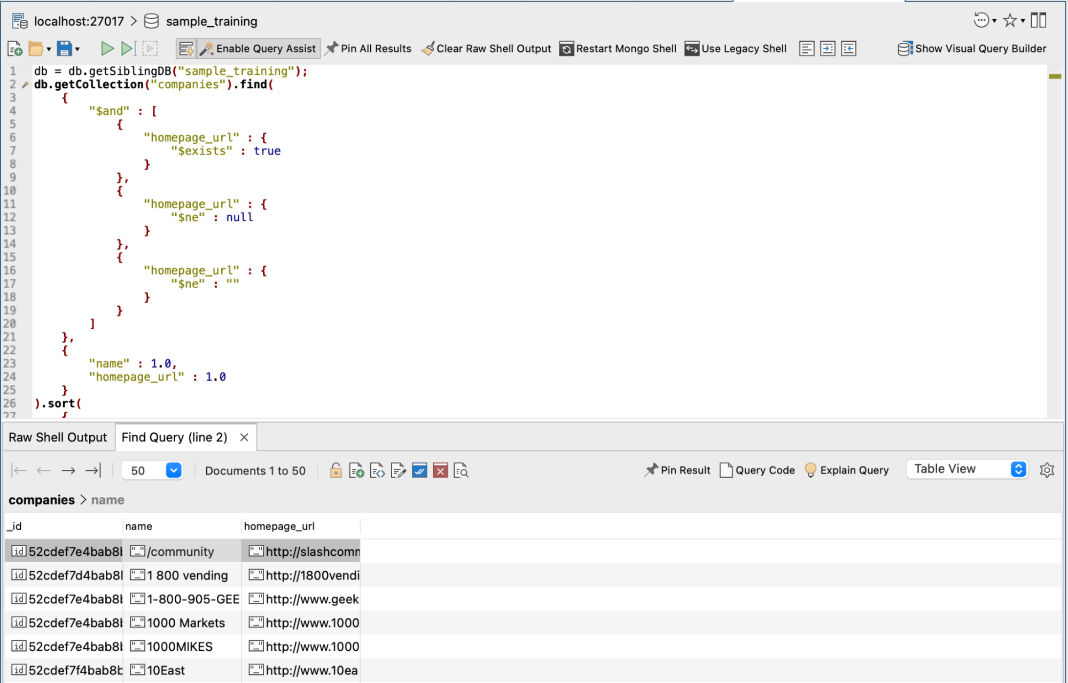Image resolution: width=1068 pixels, height=683 pixels.
Task: Click the red delete document icon
Action: tap(440, 470)
